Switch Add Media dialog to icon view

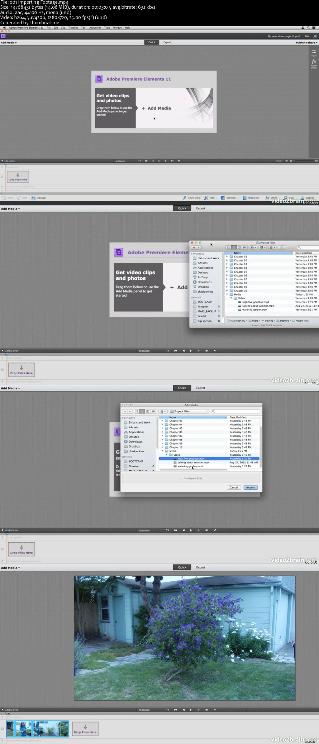tap(137, 411)
